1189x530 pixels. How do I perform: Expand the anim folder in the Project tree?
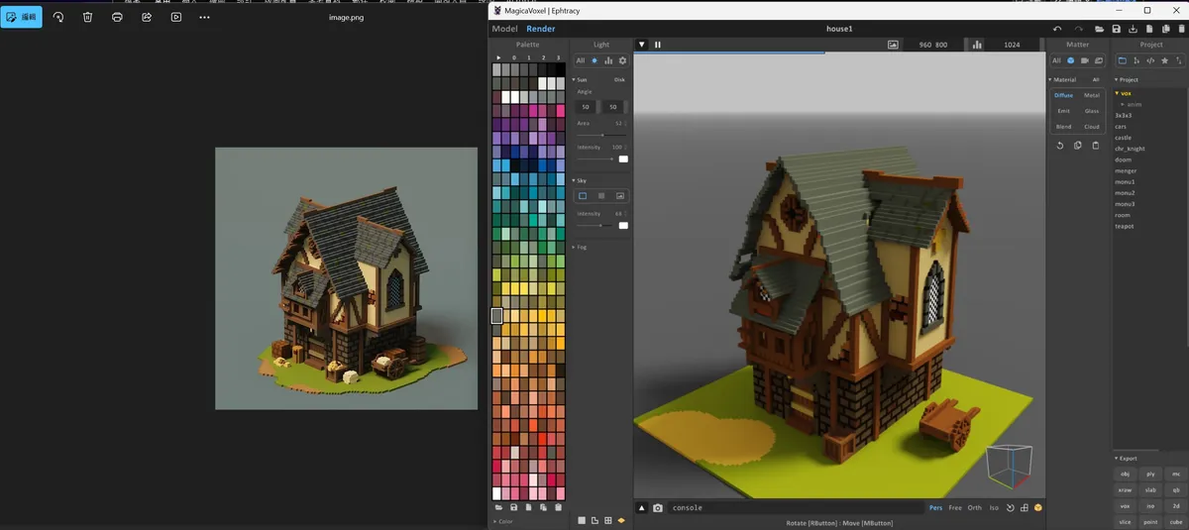tap(1131, 104)
